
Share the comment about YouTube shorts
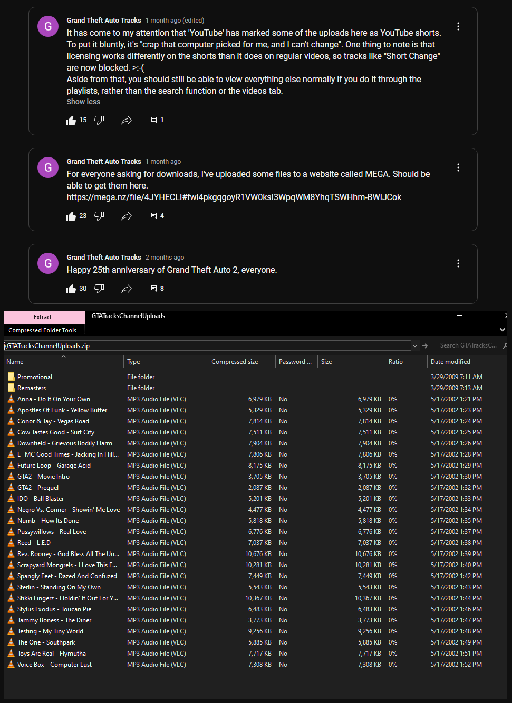[127, 121]
